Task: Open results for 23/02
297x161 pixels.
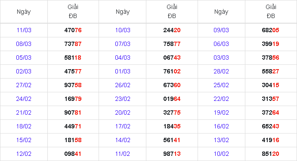Action: pyautogui.click(x=123, y=99)
